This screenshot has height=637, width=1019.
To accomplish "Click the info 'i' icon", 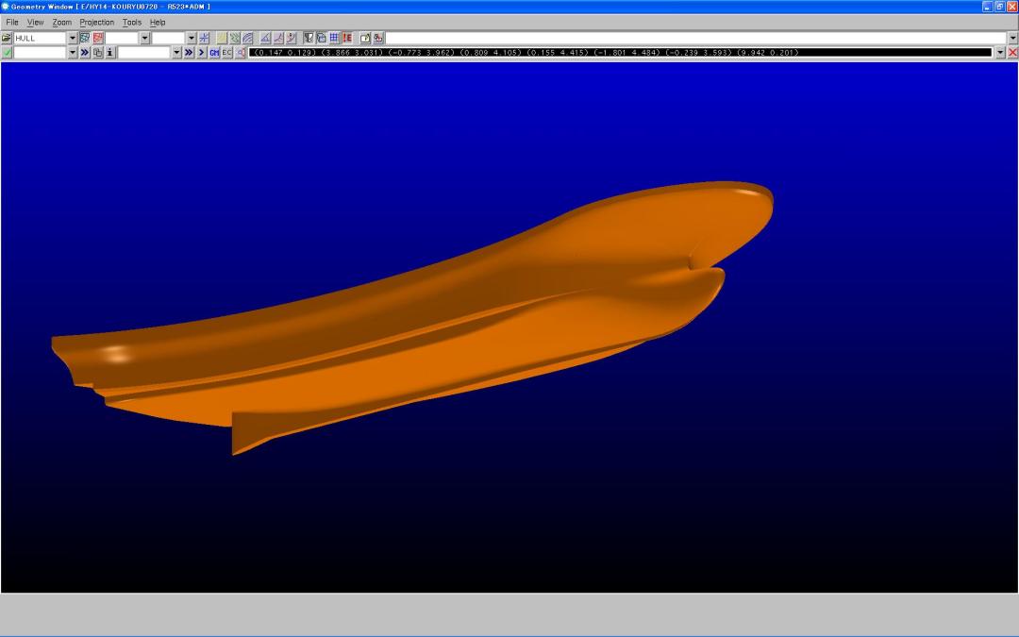I will (109, 53).
